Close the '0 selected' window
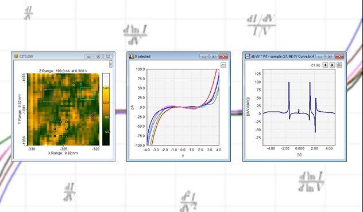Screen dimensions: 363x212 223,56
